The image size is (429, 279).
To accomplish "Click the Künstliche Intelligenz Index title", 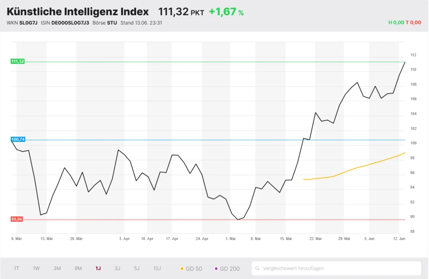I will [78, 12].
